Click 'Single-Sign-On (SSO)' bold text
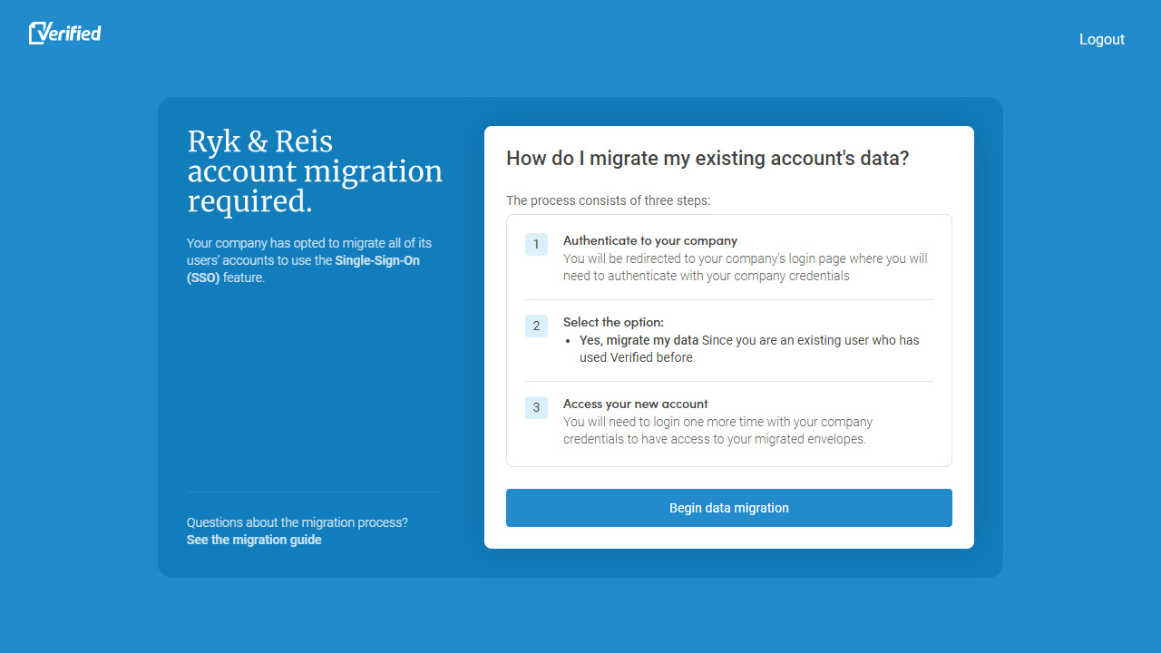 (303, 269)
